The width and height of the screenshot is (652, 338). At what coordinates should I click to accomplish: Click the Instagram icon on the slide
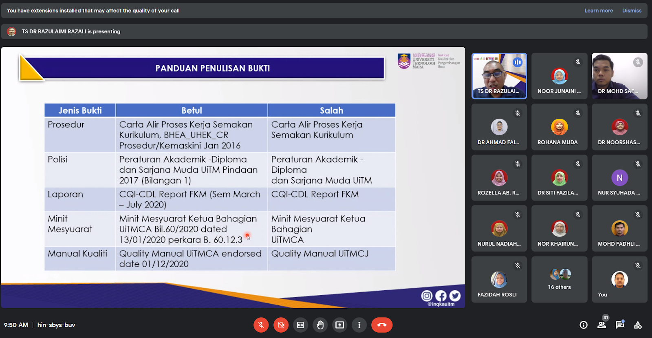[x=427, y=296]
